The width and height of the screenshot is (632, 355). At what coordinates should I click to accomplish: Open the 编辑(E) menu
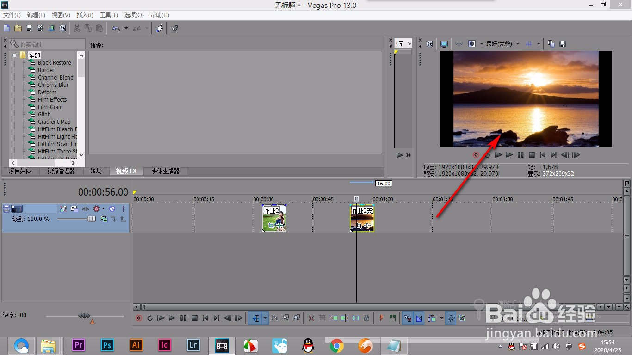[x=36, y=15]
